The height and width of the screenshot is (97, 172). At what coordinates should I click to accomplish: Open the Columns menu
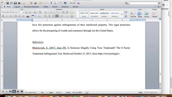click(x=72, y=12)
